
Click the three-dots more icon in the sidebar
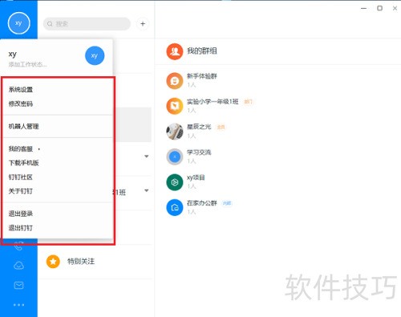point(18,305)
